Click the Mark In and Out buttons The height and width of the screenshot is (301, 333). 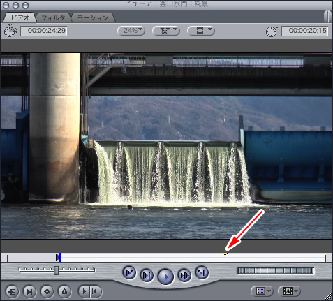point(90,291)
